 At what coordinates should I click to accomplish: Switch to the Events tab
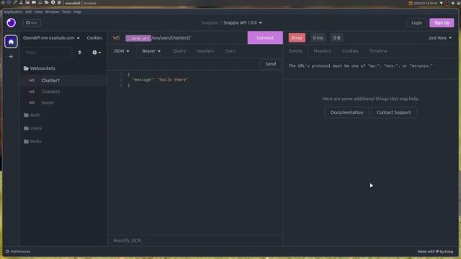pos(295,51)
